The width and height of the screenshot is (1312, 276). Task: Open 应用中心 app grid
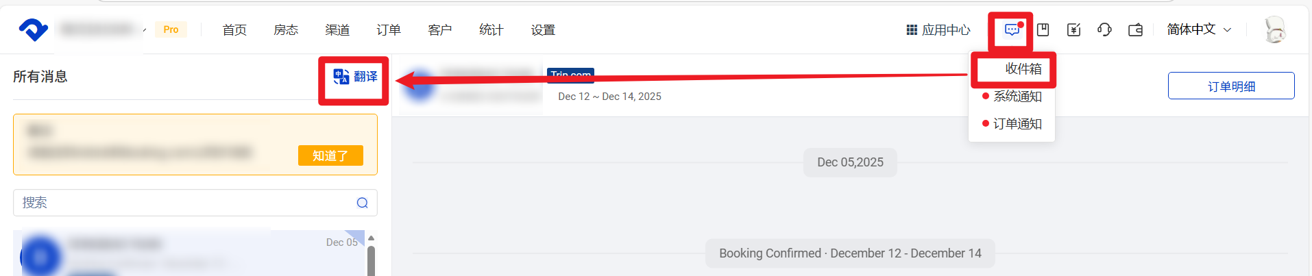coord(938,29)
